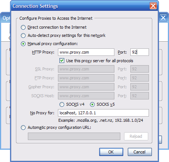Click the SSL Proxy address field
Viewport: 169px width, 162px height.
click(x=86, y=69)
